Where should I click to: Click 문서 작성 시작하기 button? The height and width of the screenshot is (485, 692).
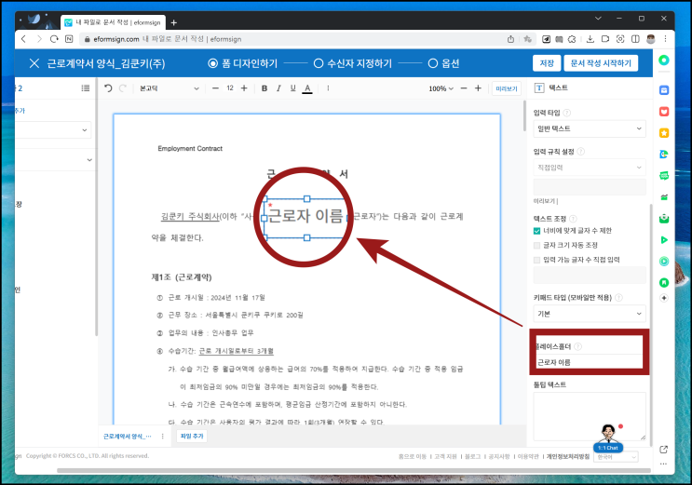(x=601, y=63)
